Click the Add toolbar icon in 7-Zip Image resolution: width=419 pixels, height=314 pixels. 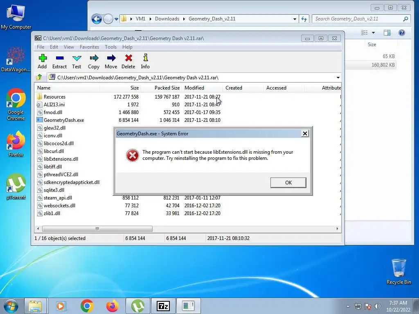pyautogui.click(x=42, y=61)
